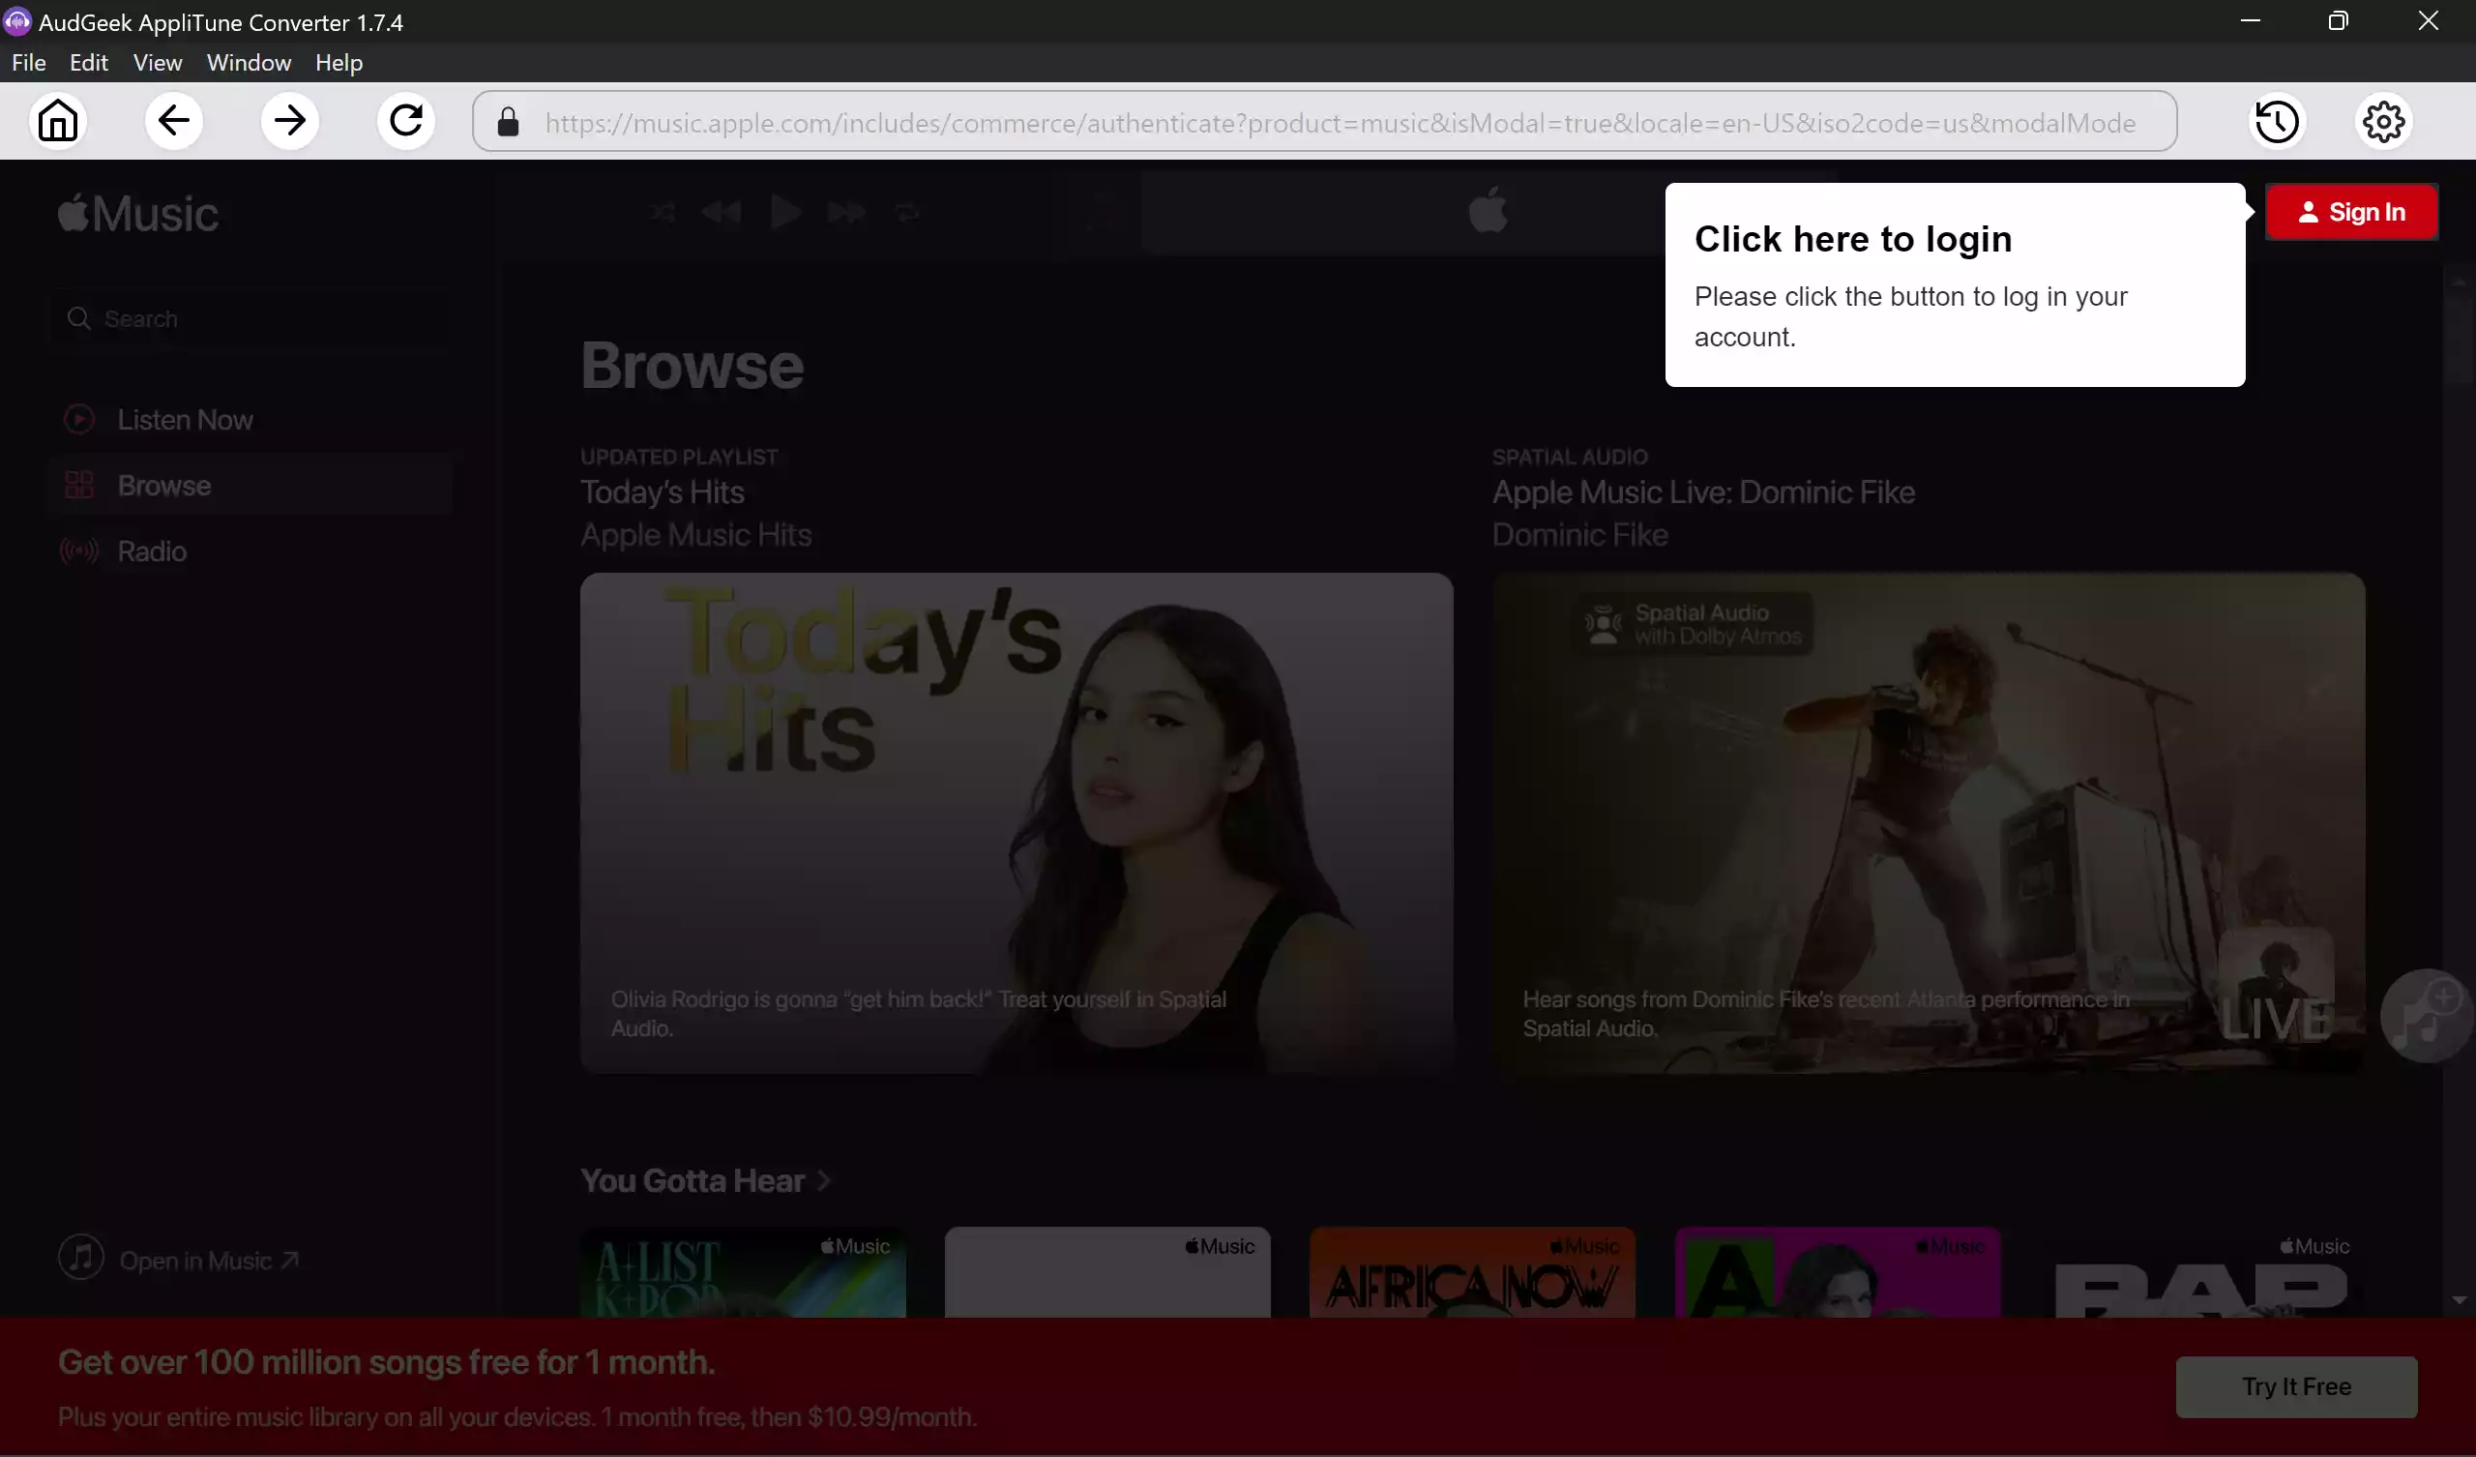Image resolution: width=2476 pixels, height=1457 pixels.
Task: Toggle shuffle playback icon
Action: [x=663, y=211]
